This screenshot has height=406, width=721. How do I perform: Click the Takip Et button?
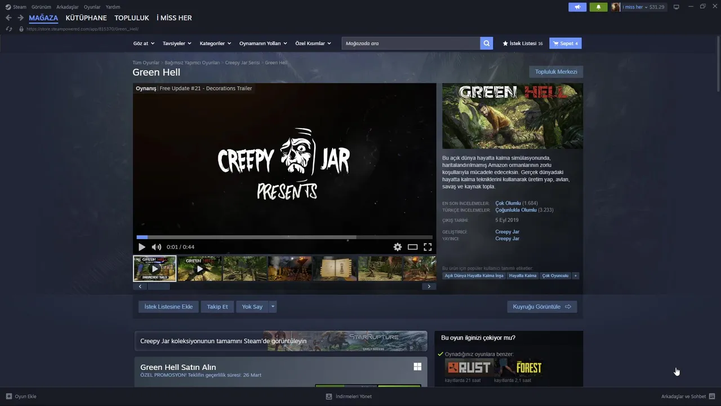tap(217, 307)
